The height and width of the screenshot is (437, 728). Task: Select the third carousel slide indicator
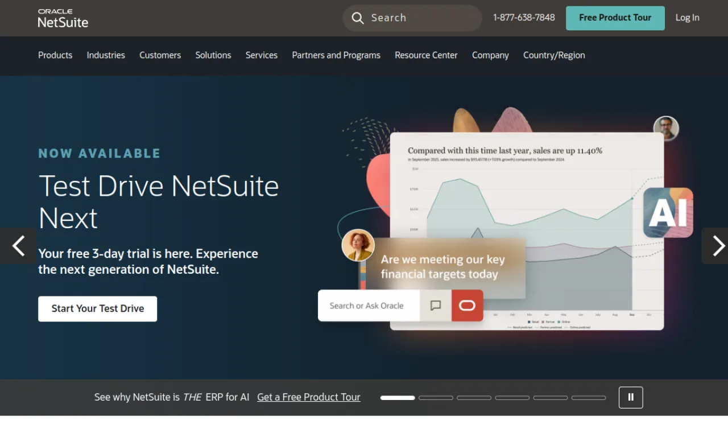pyautogui.click(x=474, y=398)
